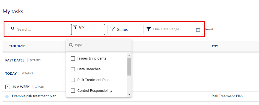Click the blue status dot of example task
This screenshot has height=105, width=259.
[x=7, y=96]
